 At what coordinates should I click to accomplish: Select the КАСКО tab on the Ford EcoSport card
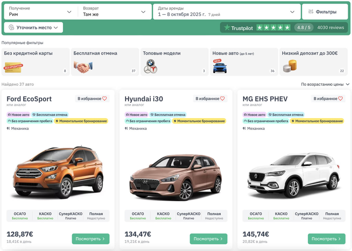point(45,216)
